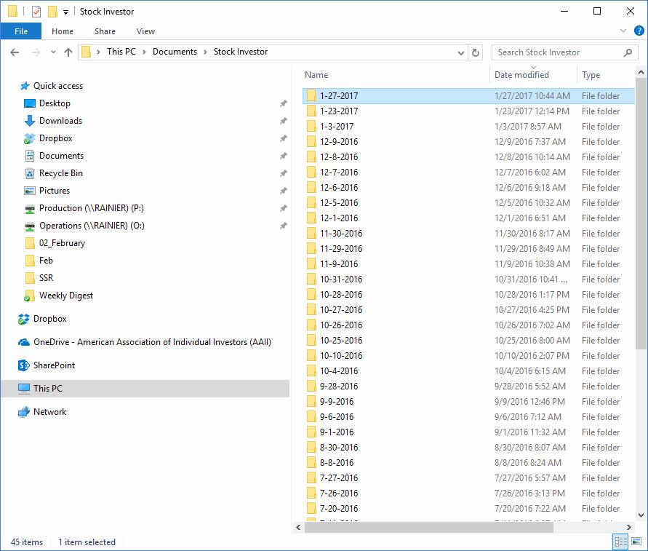Switch to details view via status bar toggle
The width and height of the screenshot is (648, 551).
click(620, 542)
